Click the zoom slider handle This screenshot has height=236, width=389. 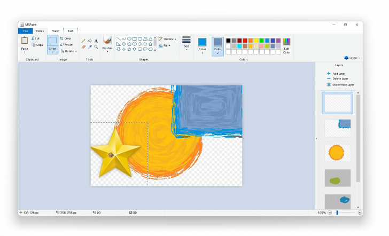(337, 213)
